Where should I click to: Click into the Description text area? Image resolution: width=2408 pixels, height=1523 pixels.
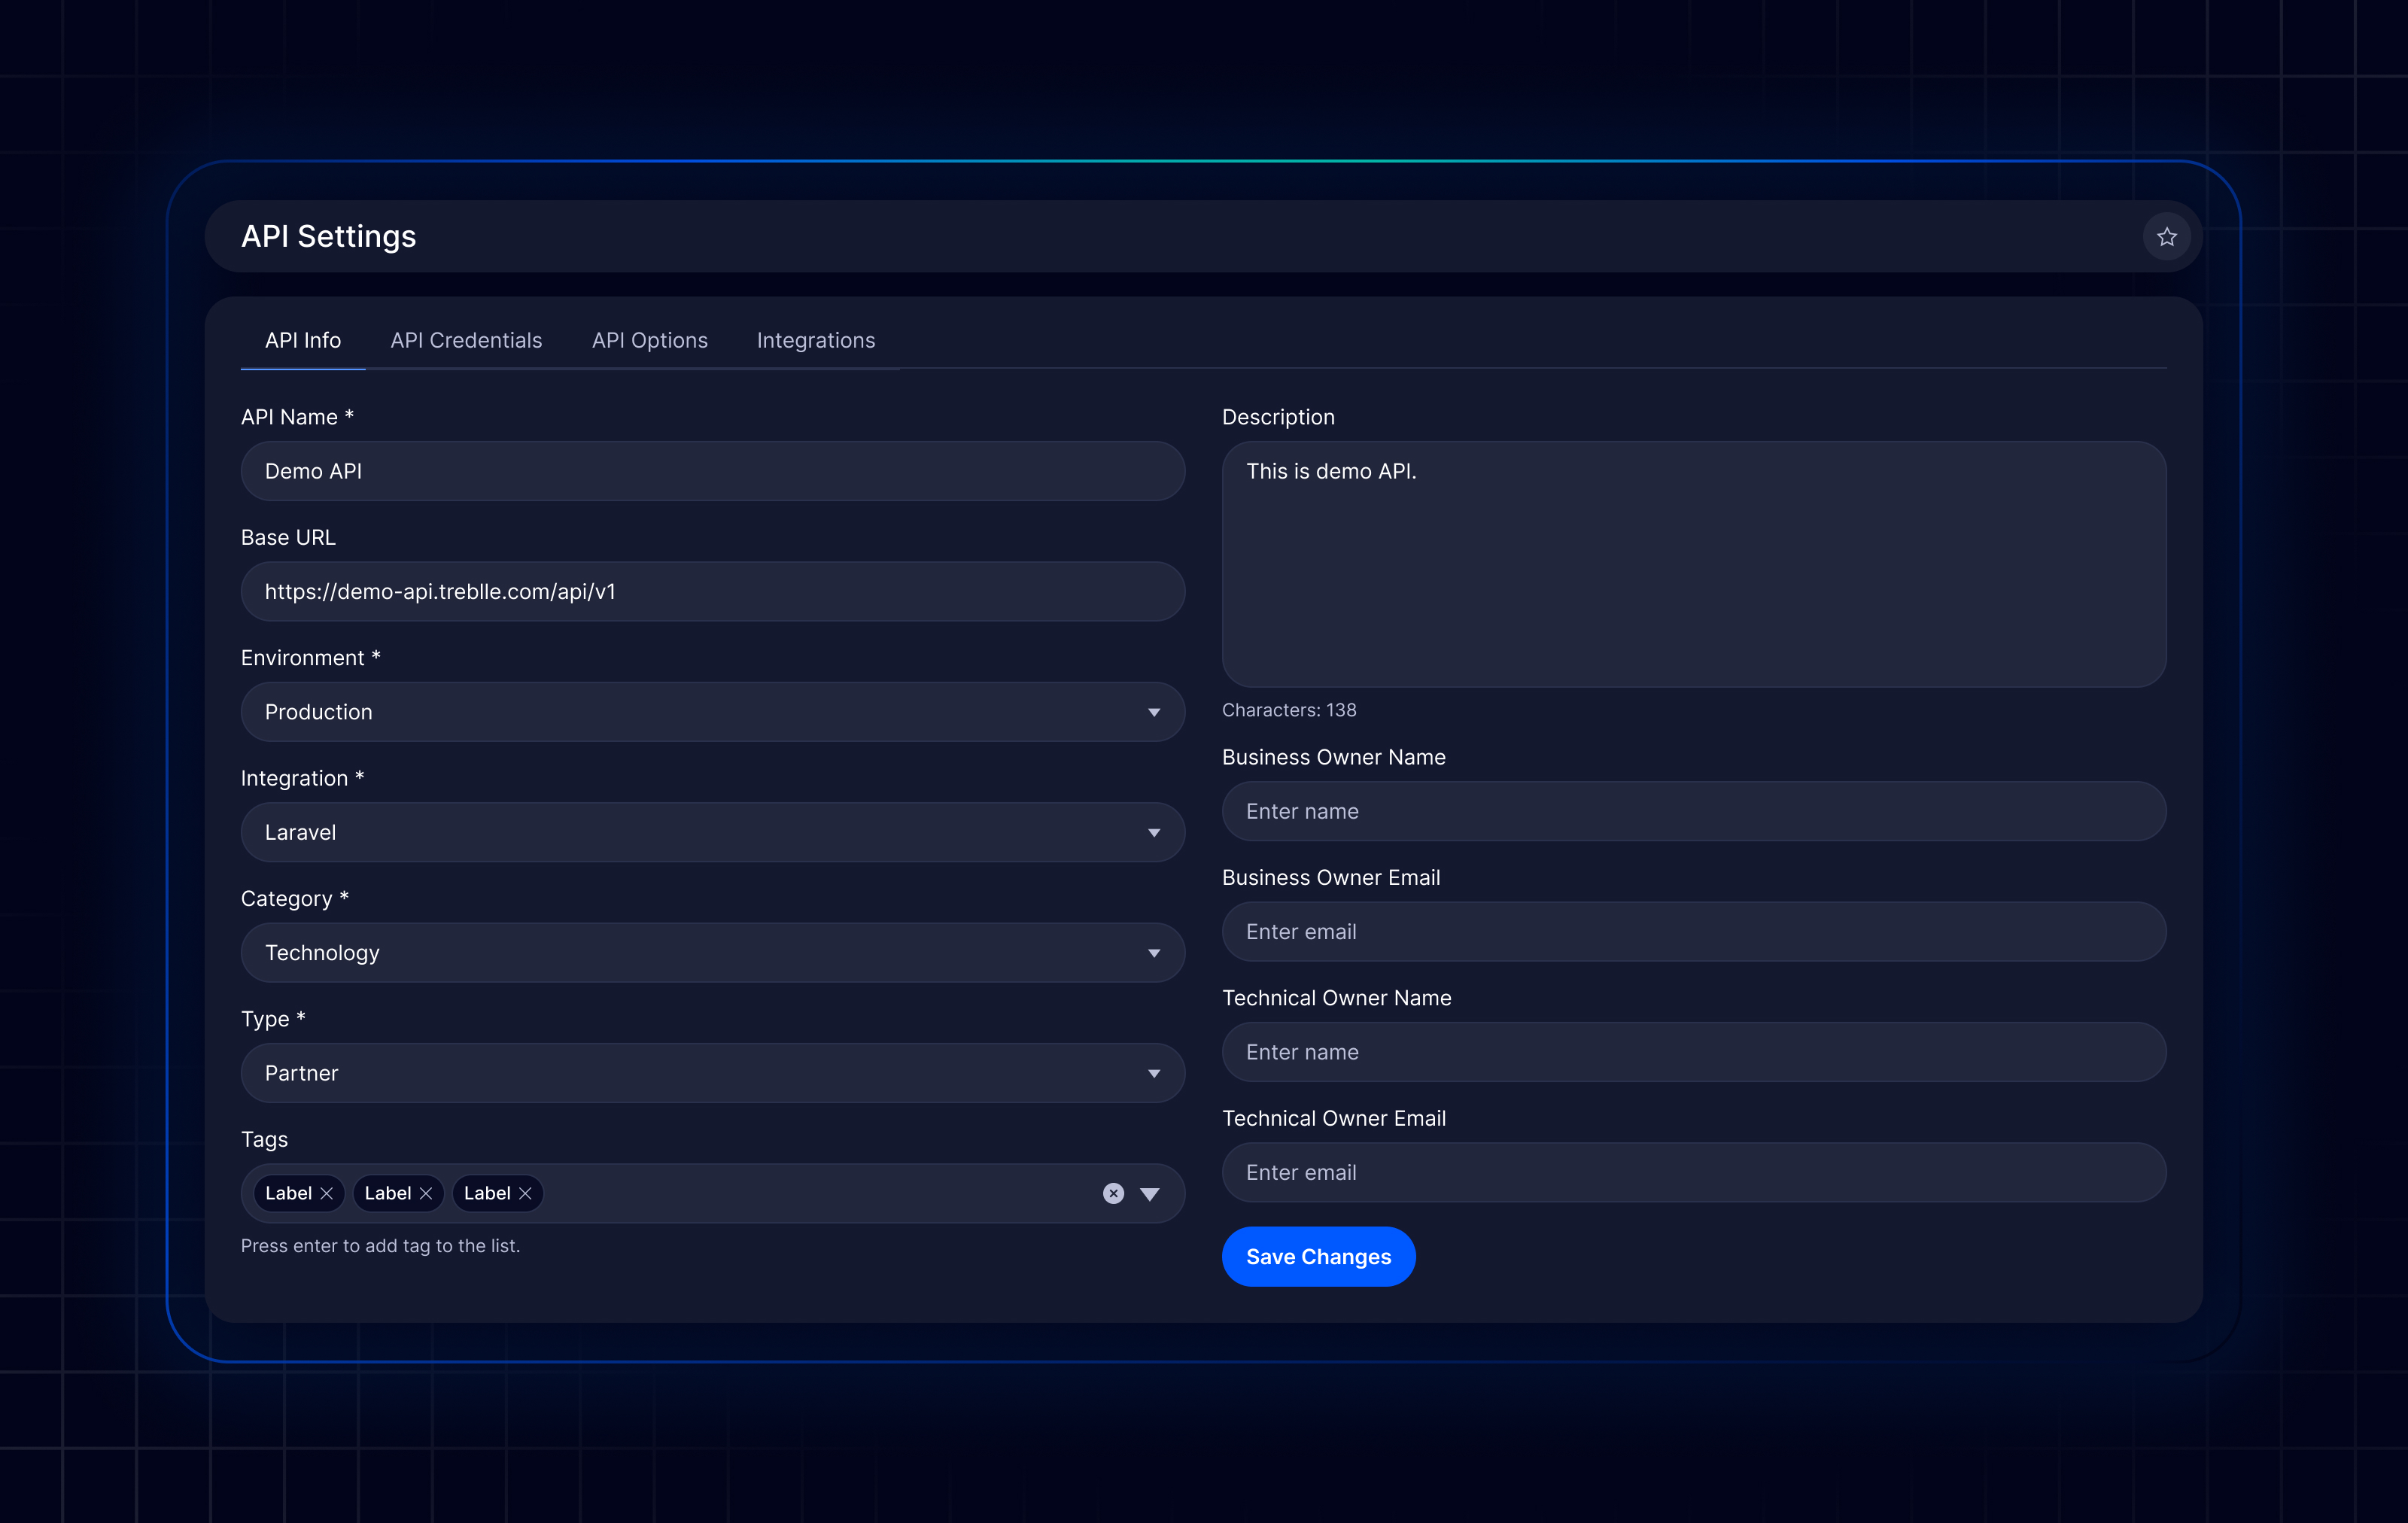[x=1693, y=564]
